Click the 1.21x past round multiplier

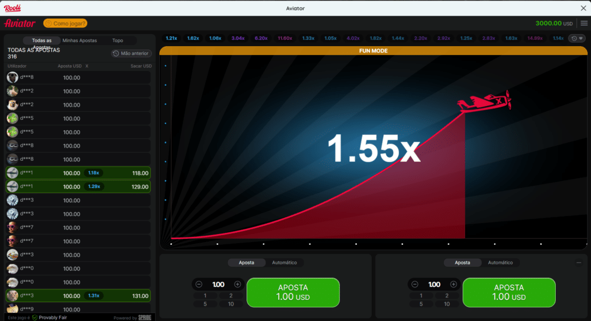pyautogui.click(x=171, y=39)
